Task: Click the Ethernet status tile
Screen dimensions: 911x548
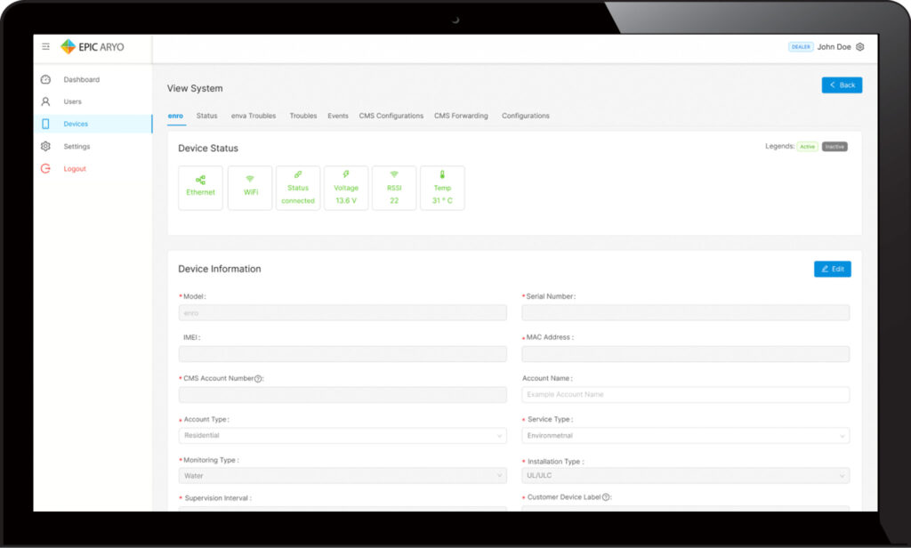Action: 200,188
